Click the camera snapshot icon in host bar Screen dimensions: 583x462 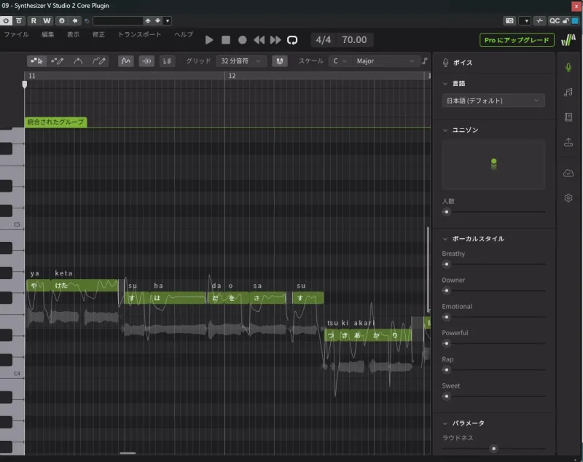point(509,21)
